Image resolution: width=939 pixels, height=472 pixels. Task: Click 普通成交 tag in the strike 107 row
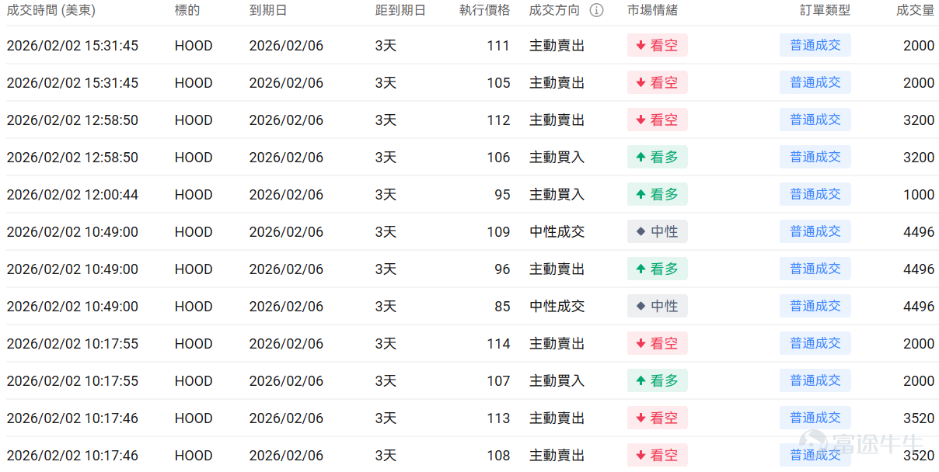815,380
